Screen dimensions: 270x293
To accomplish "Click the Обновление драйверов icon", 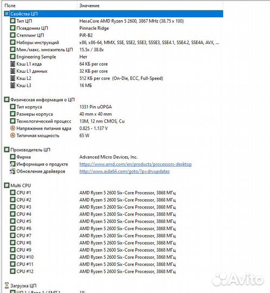I will tap(12, 171).
